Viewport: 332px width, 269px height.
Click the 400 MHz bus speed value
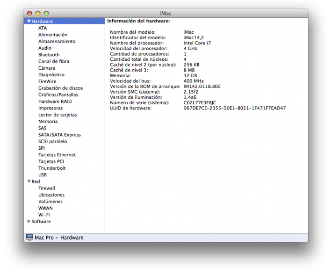[x=194, y=81]
